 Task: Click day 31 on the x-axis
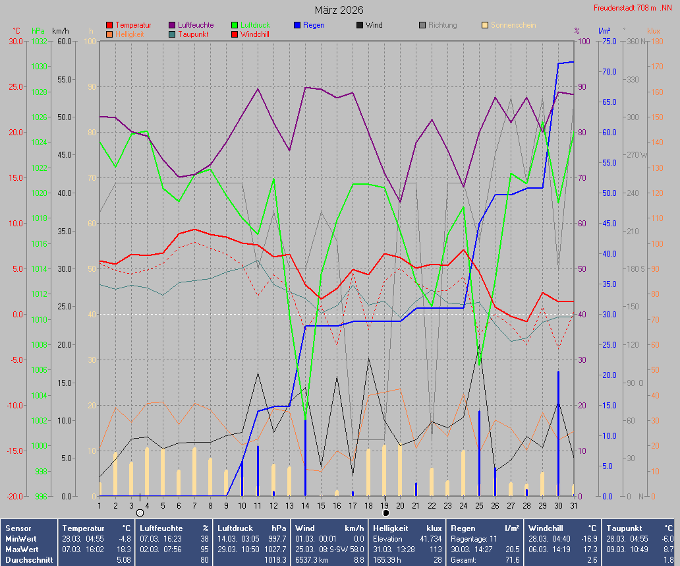pos(574,505)
